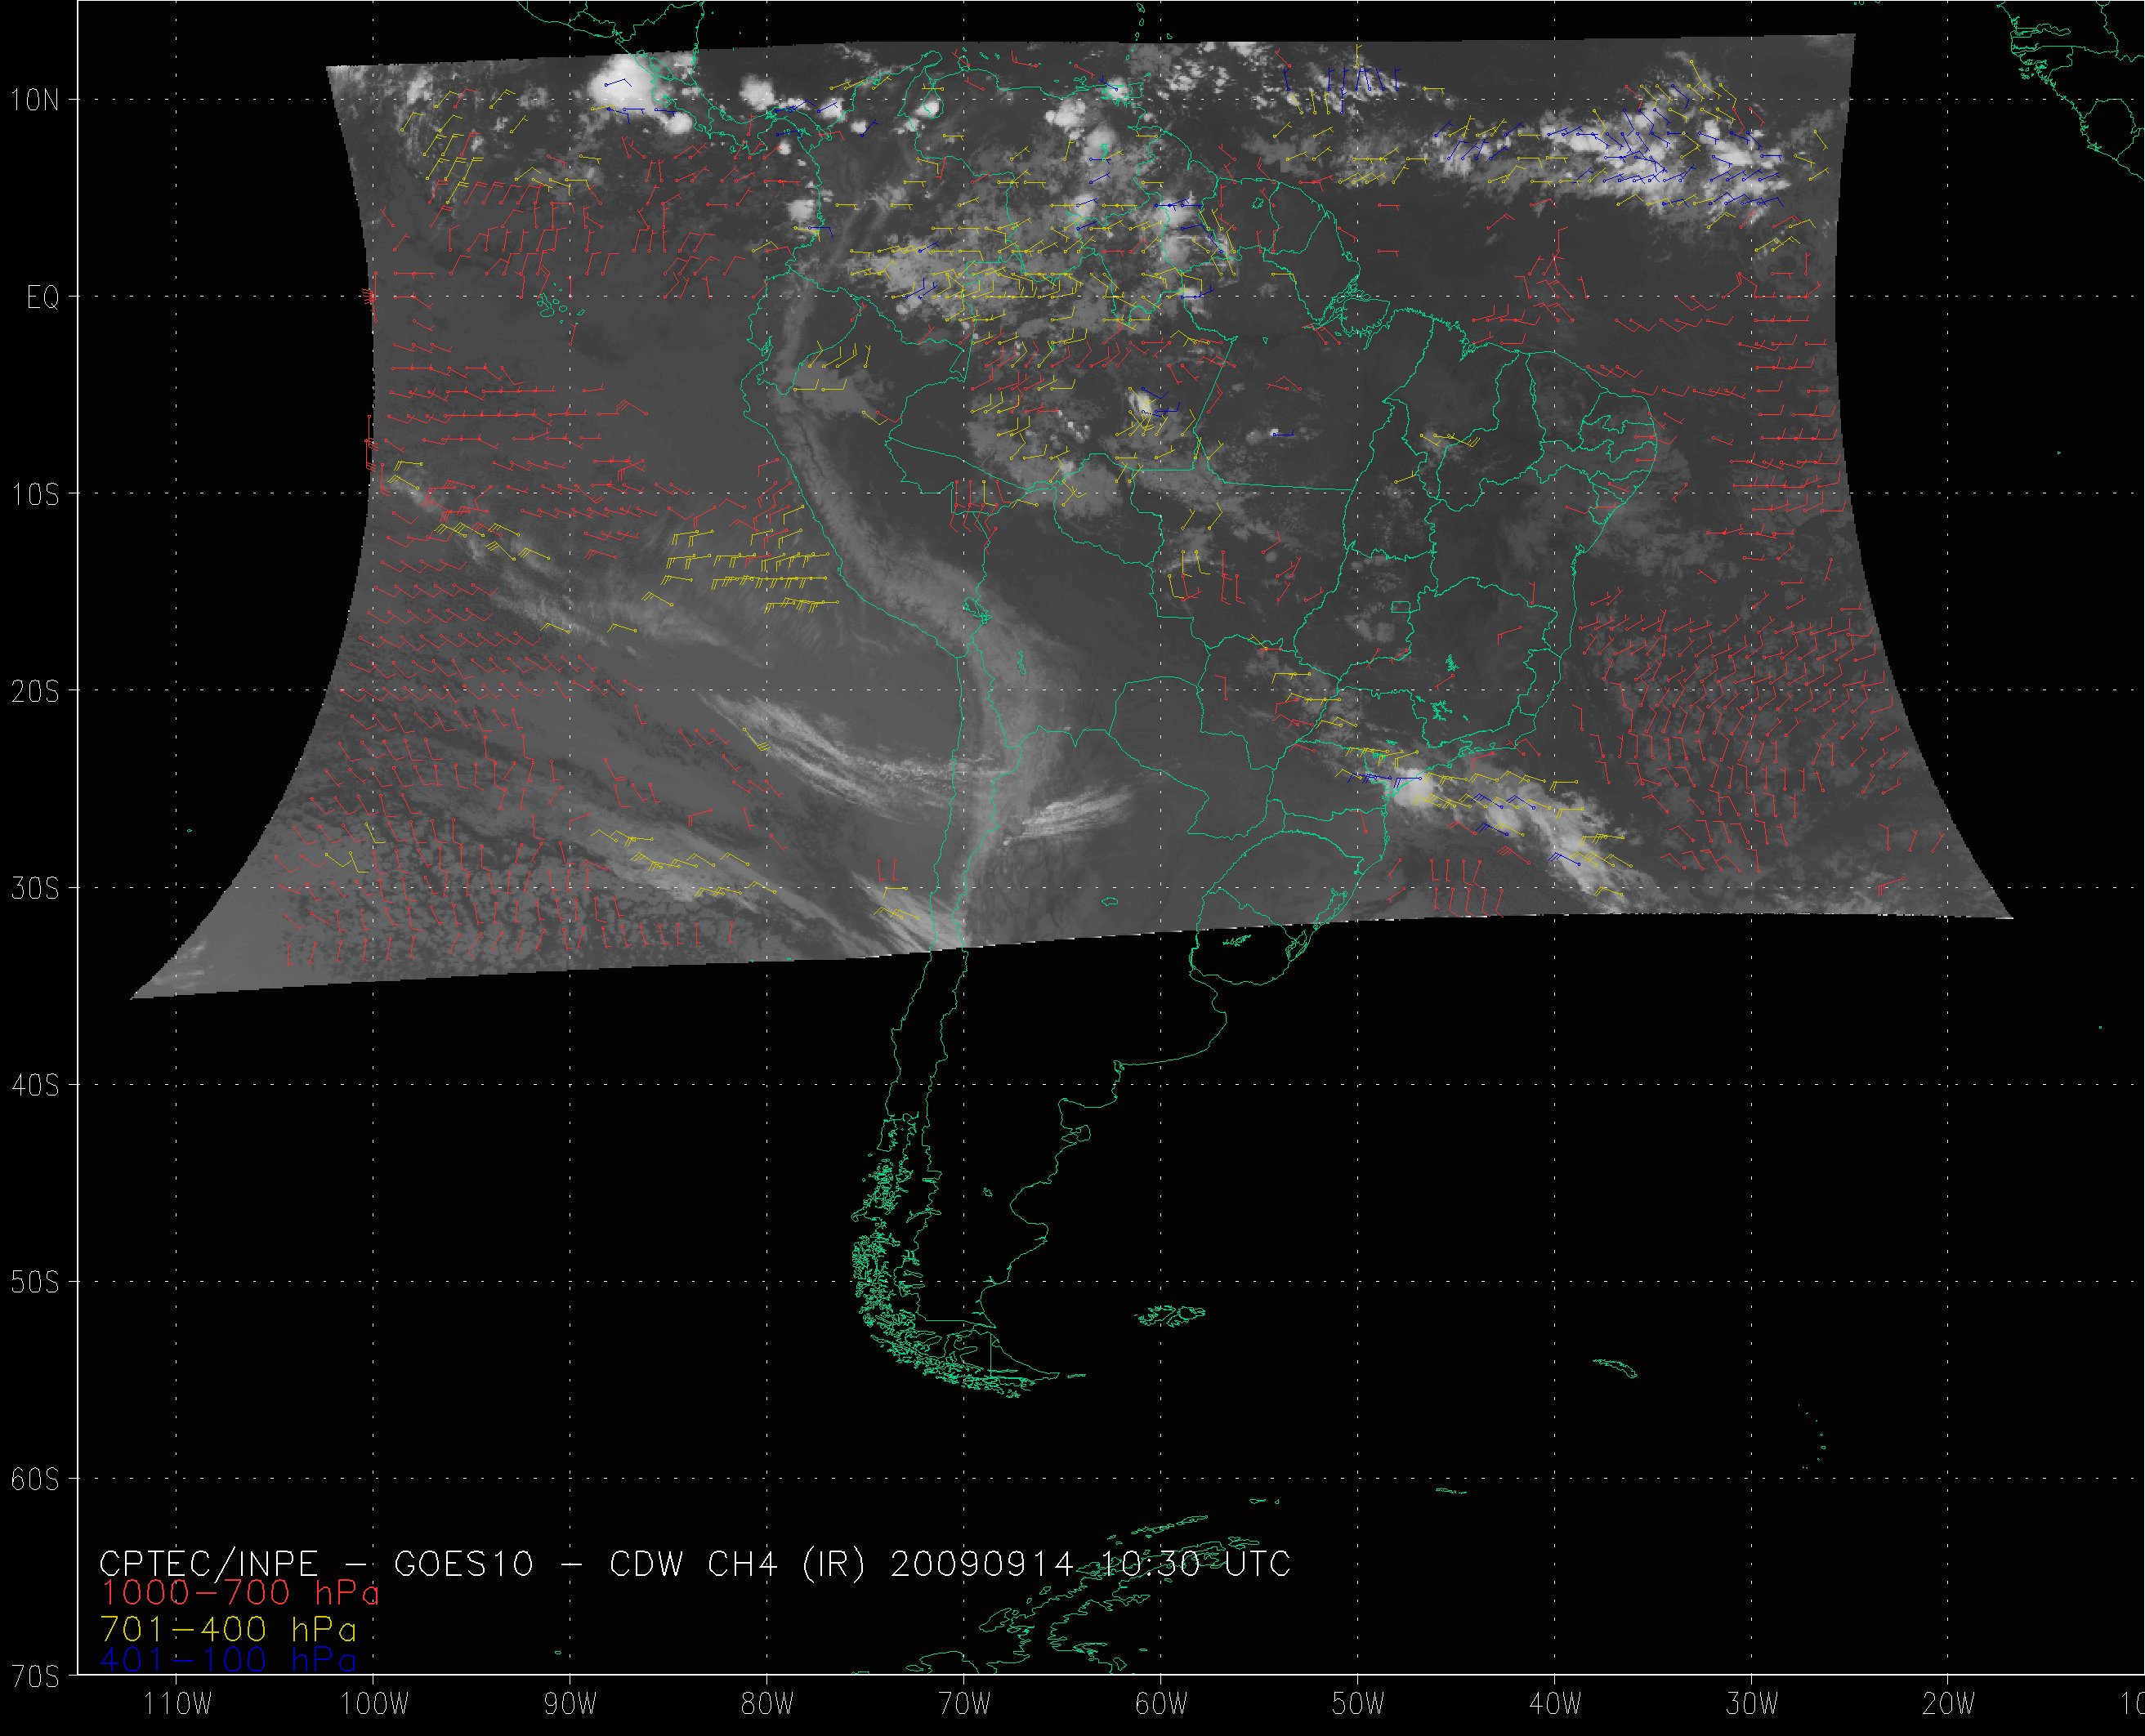Click the 10S latitude axis label
Image resolution: width=2145 pixels, height=1736 pixels.
[36, 494]
